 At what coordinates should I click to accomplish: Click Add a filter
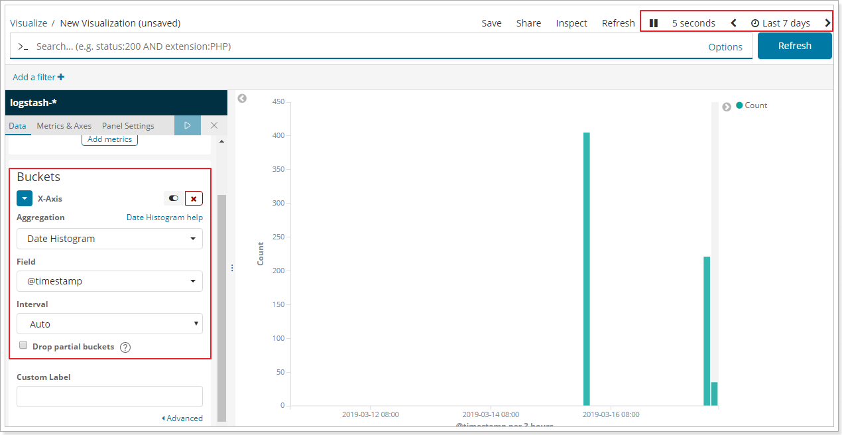coord(38,78)
